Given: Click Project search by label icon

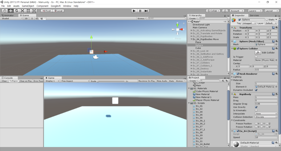Looking at the screenshot, I should coord(227,81).
